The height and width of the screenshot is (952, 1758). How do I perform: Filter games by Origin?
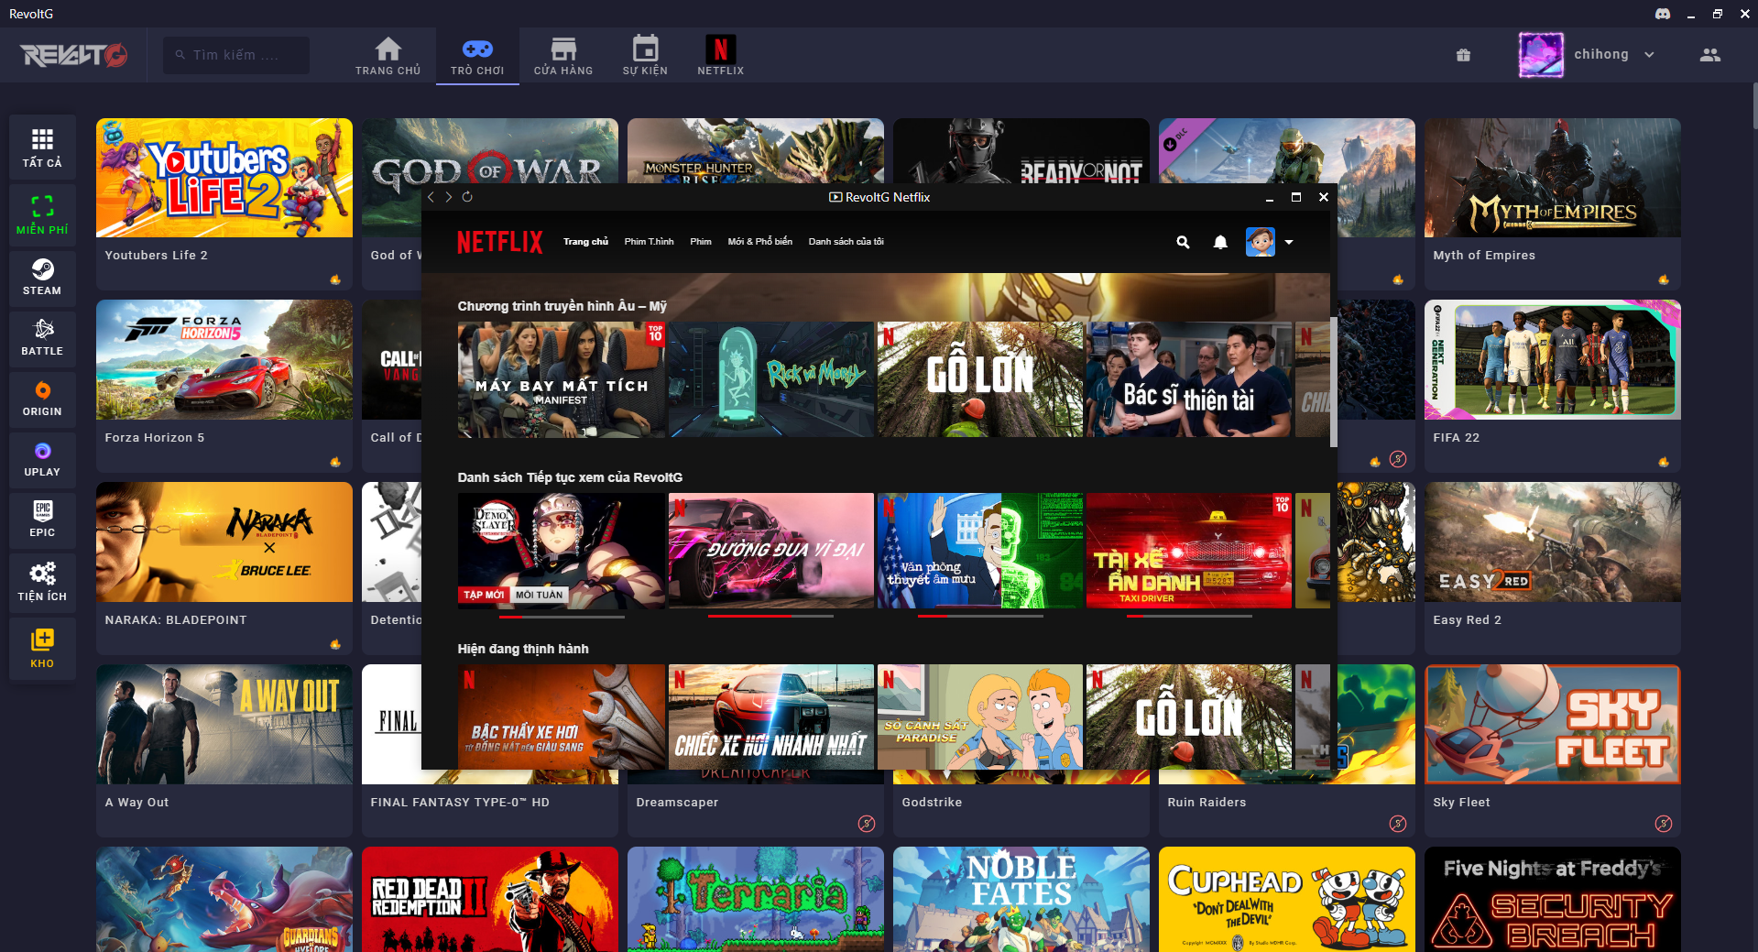click(42, 398)
